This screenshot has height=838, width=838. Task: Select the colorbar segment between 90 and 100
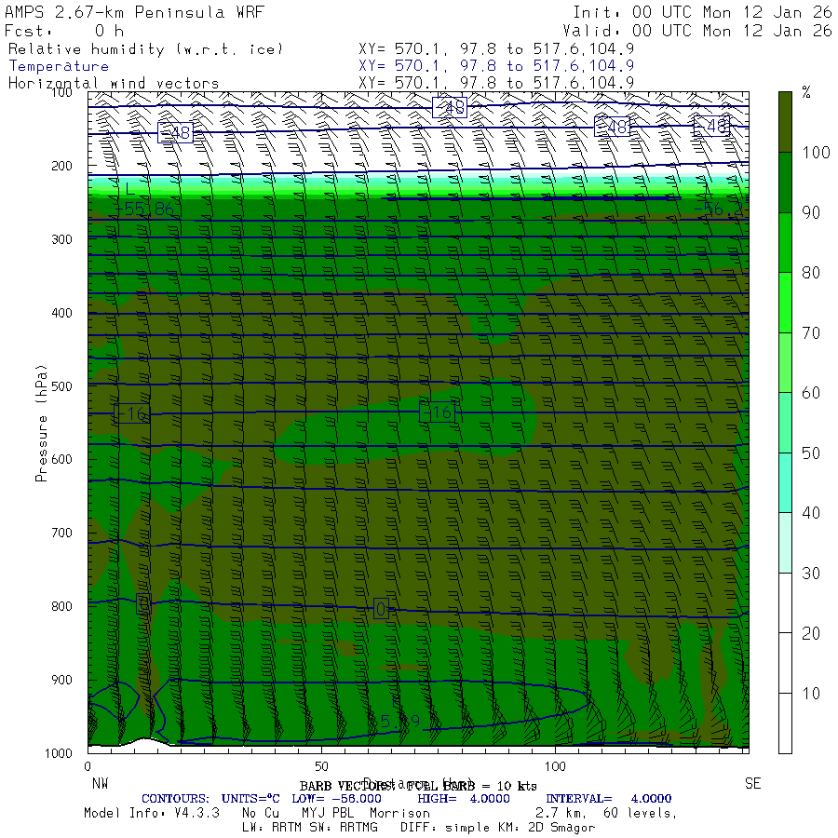[x=785, y=182]
